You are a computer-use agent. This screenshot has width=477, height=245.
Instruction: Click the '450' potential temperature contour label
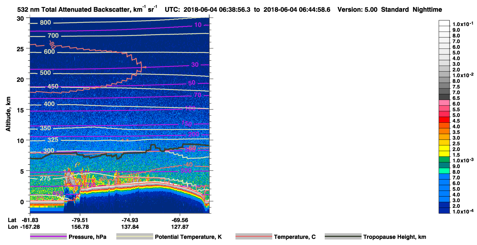click(53, 87)
